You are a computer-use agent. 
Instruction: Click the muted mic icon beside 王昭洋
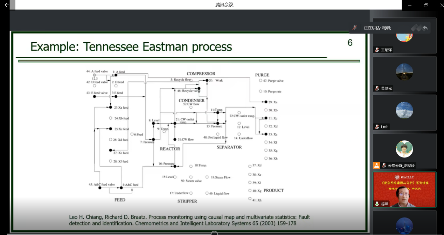(x=377, y=50)
